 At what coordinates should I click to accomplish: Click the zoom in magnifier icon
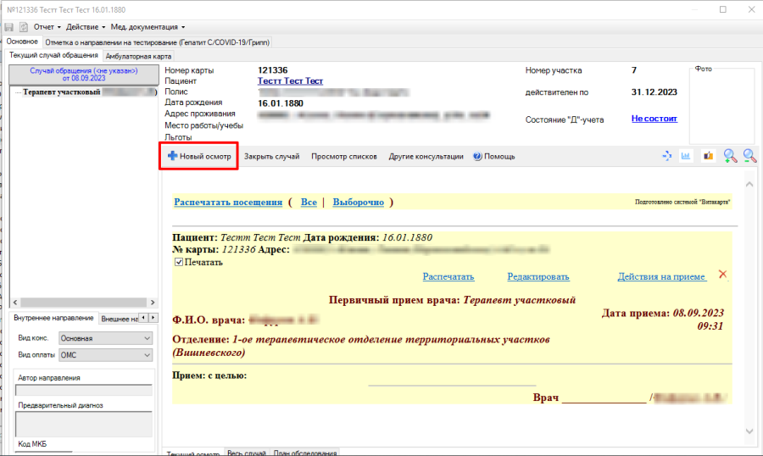[x=728, y=156]
